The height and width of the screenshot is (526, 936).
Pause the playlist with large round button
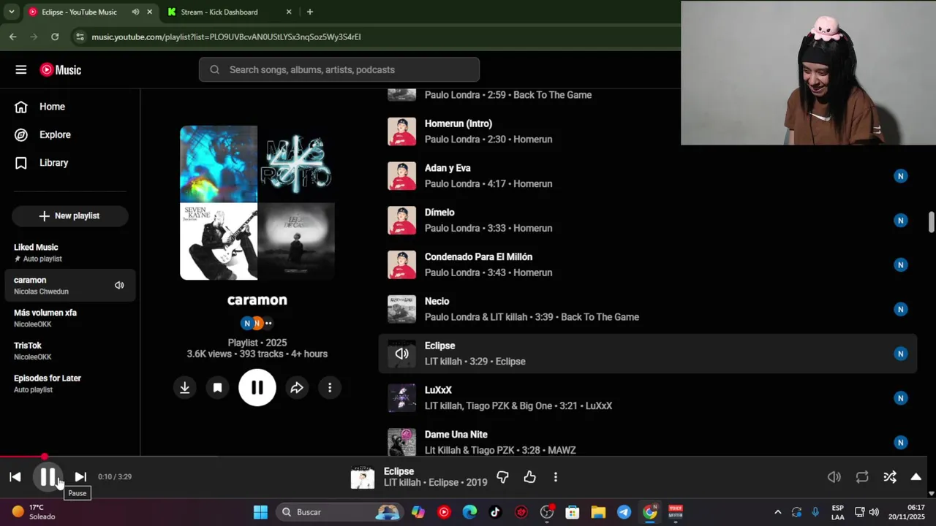257,388
